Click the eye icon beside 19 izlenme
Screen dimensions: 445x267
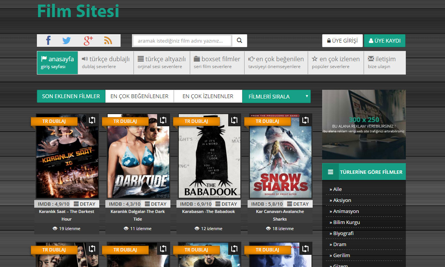[x=55, y=229]
